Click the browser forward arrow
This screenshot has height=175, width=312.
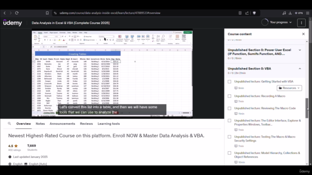pos(11,13)
